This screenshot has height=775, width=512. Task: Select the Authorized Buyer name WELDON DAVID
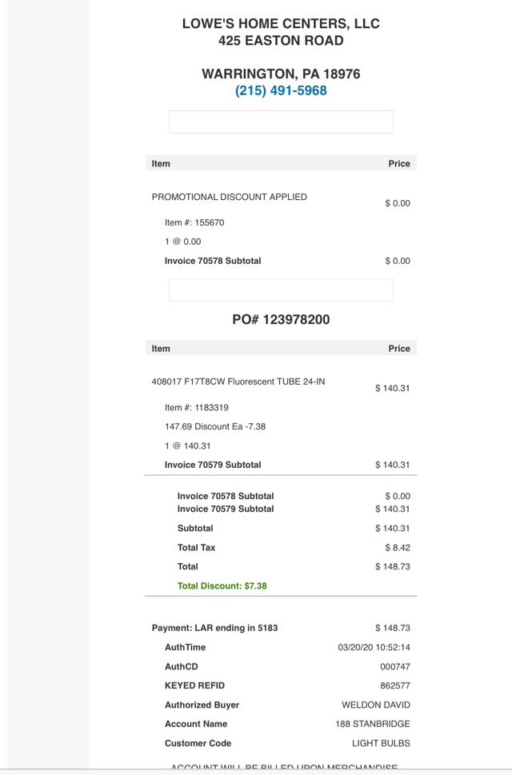pyautogui.click(x=376, y=705)
